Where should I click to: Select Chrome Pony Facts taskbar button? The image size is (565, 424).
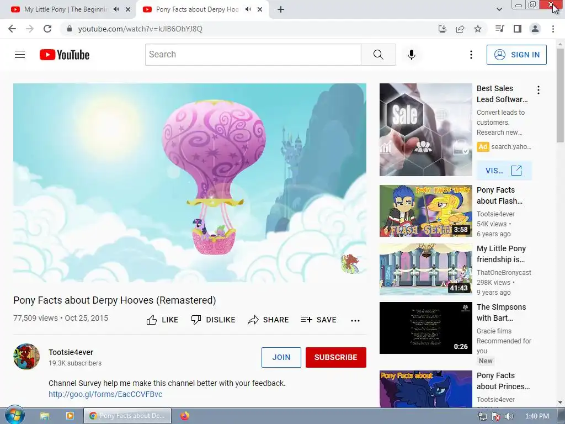pyautogui.click(x=127, y=416)
